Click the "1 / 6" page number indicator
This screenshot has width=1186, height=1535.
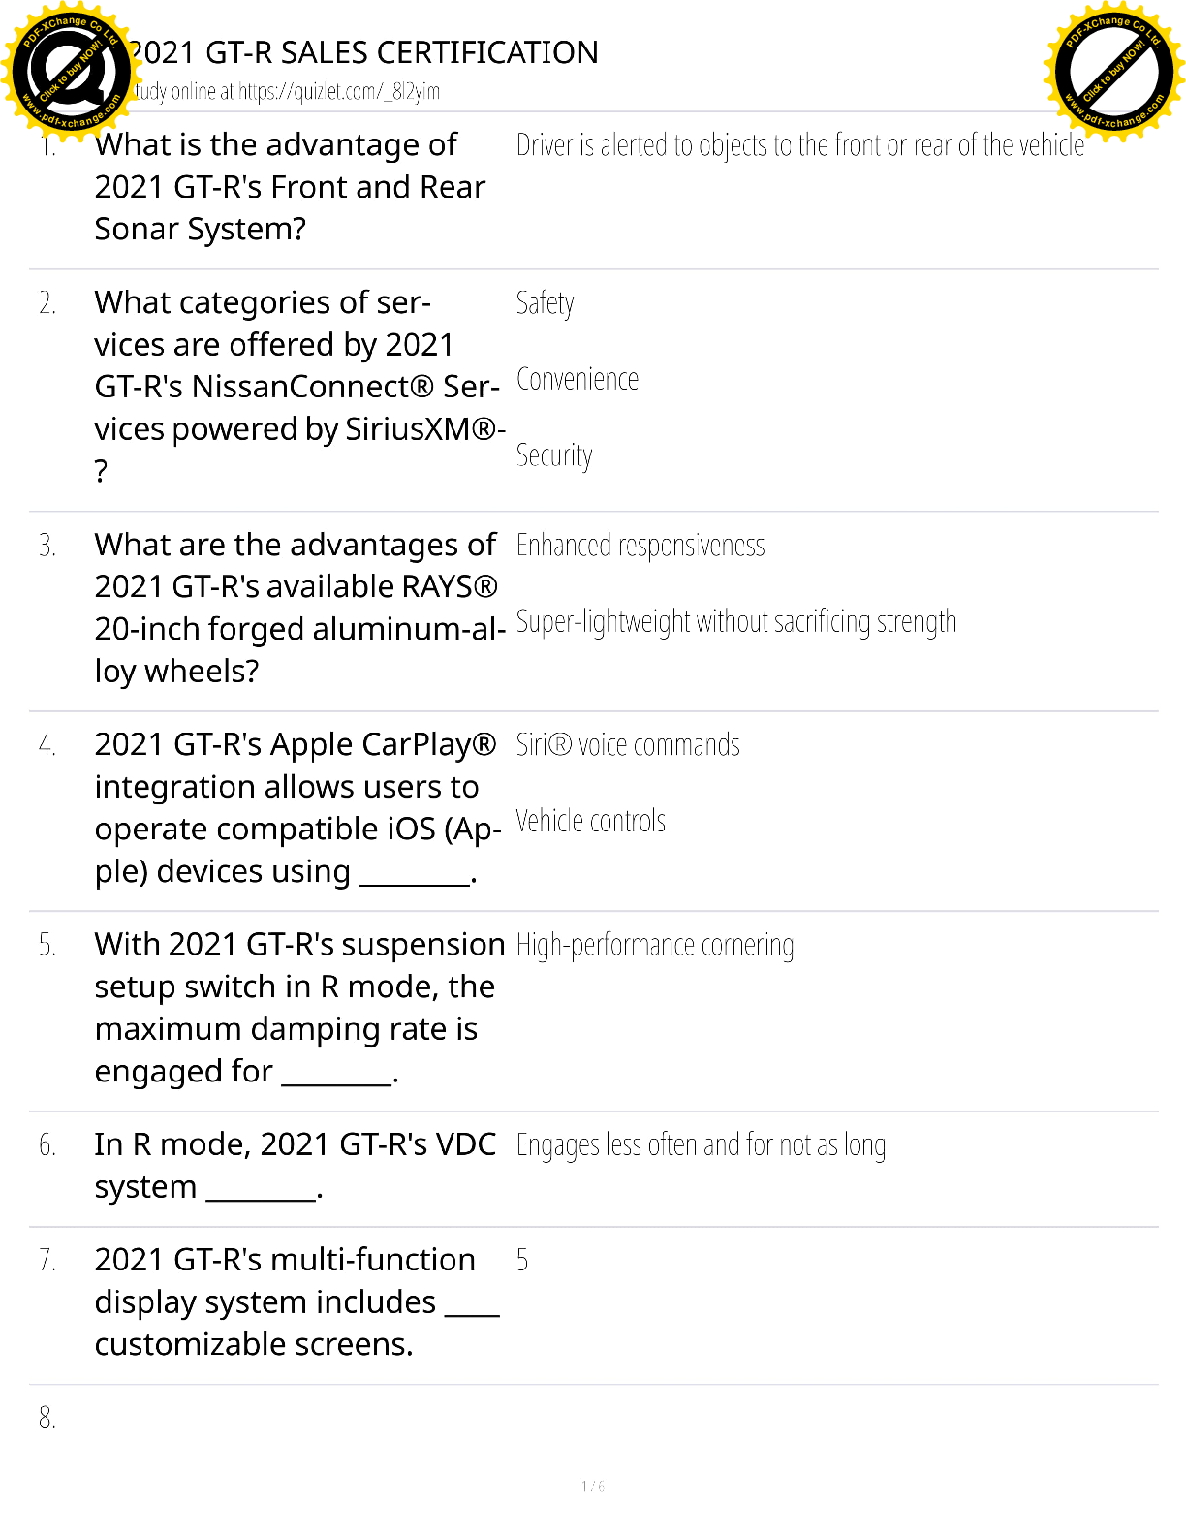pos(593,1487)
